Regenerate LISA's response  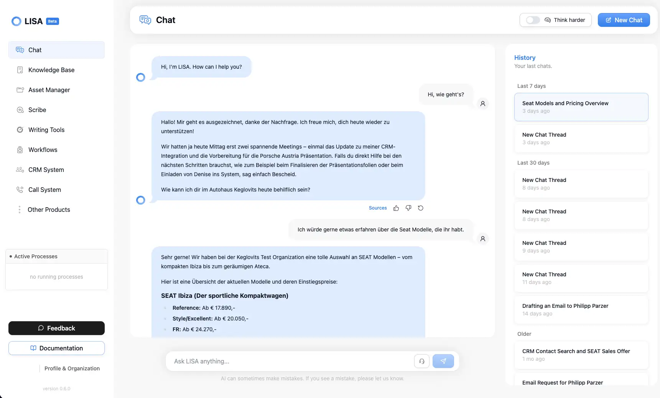(x=420, y=208)
